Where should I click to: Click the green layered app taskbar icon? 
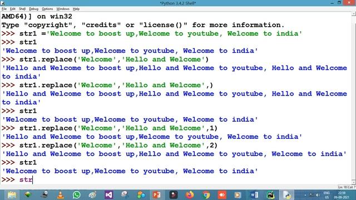click(28, 195)
